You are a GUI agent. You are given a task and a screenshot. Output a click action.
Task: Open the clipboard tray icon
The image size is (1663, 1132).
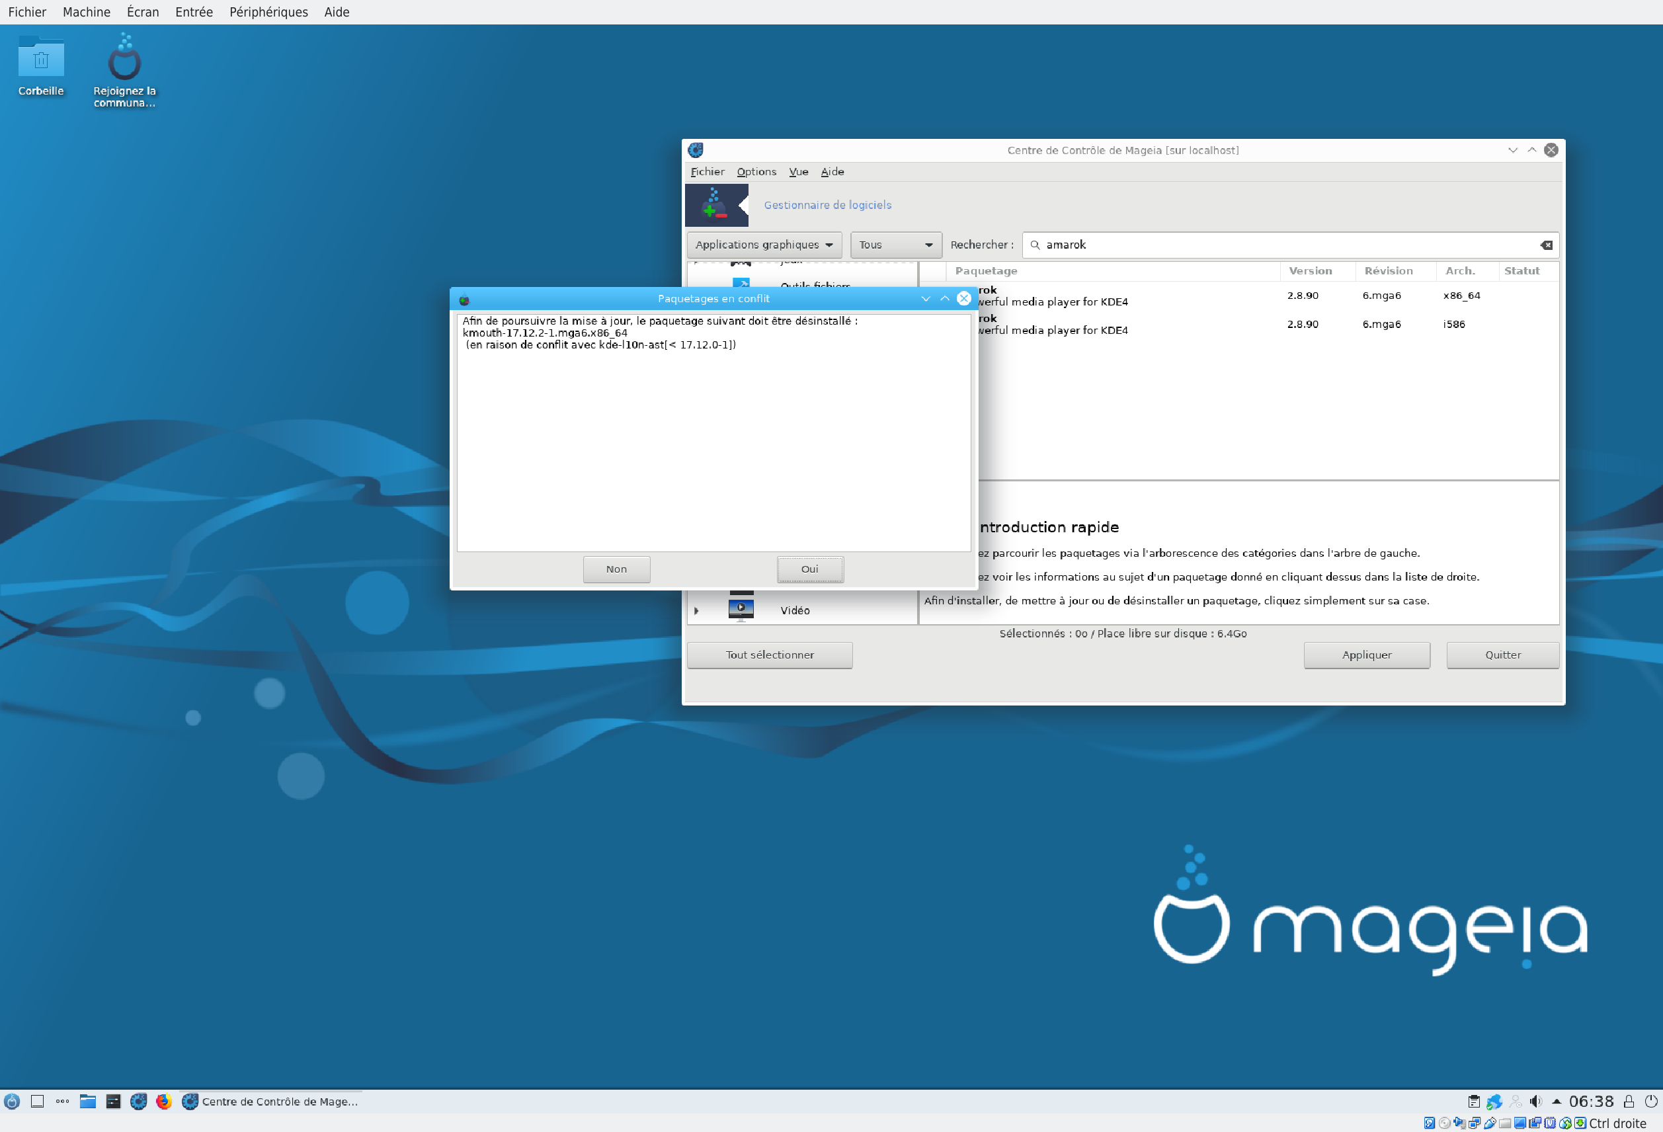pyautogui.click(x=1473, y=1101)
